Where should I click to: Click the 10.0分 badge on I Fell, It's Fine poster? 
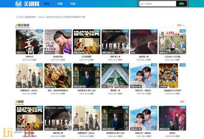pyautogui.click(x=68, y=31)
